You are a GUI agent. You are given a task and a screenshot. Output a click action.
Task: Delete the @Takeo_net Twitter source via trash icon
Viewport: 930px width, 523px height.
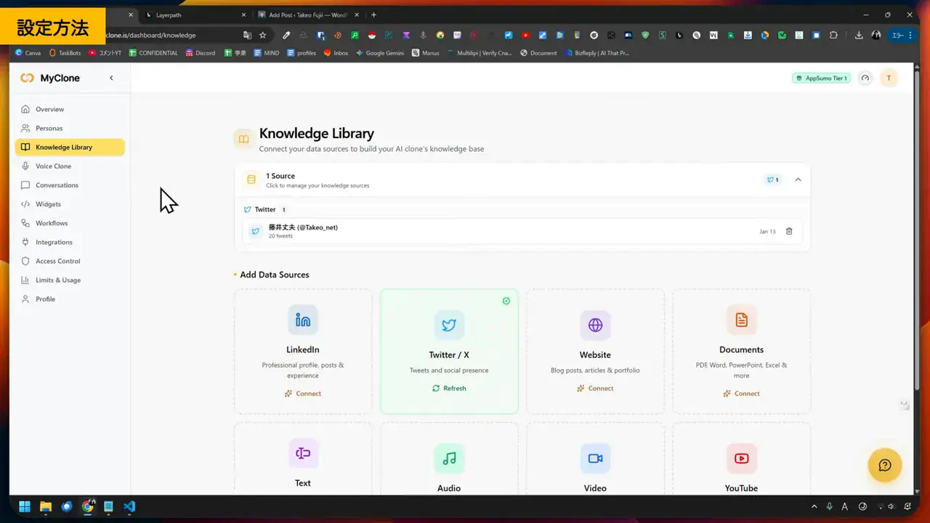789,231
